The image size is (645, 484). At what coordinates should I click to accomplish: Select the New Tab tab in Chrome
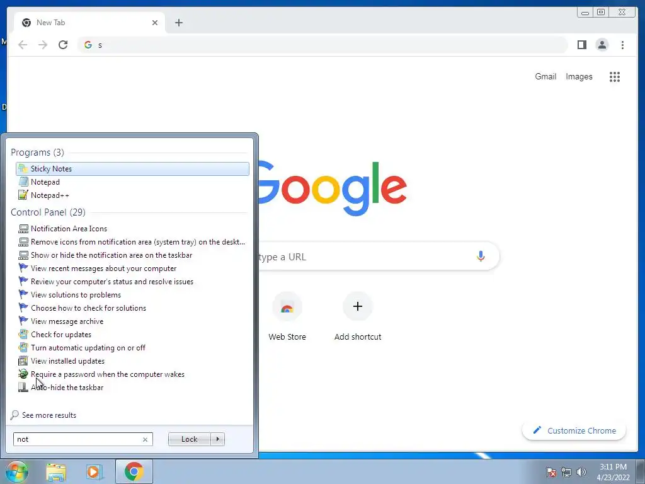[x=89, y=23]
